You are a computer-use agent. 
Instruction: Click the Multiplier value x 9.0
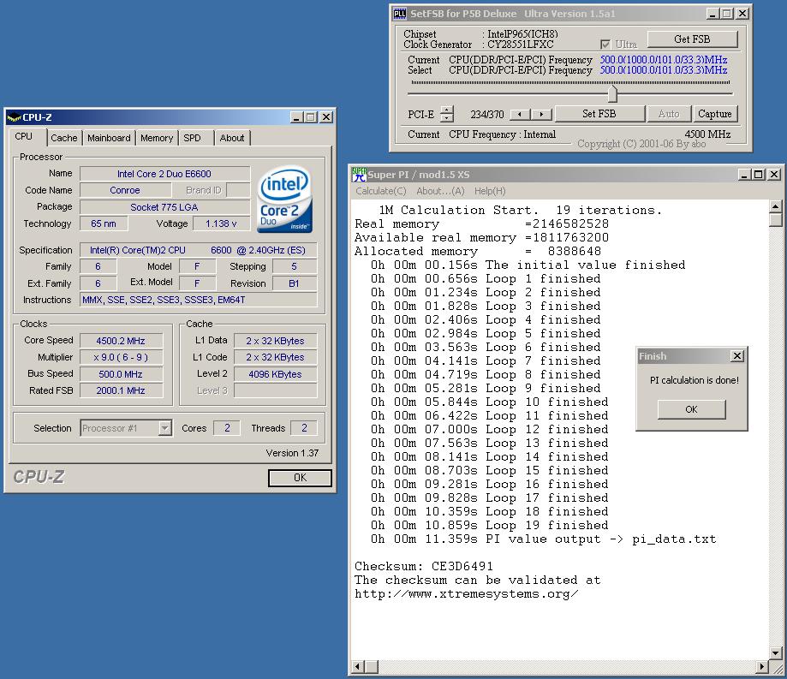coord(121,357)
